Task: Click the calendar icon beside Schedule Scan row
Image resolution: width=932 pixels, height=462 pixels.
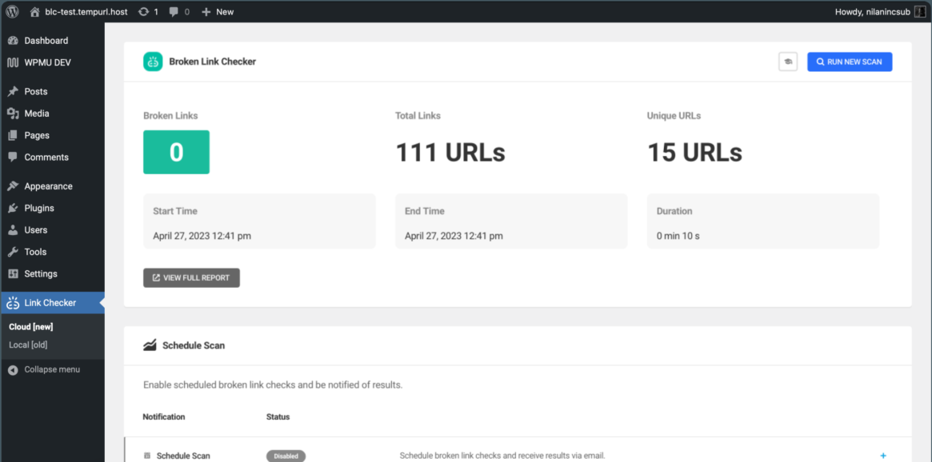Action: click(147, 456)
